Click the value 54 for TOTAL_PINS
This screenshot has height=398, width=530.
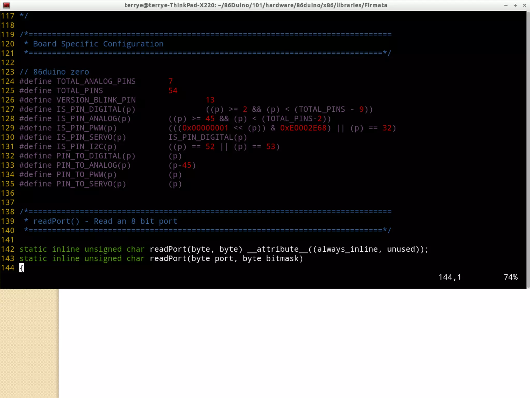tap(173, 91)
